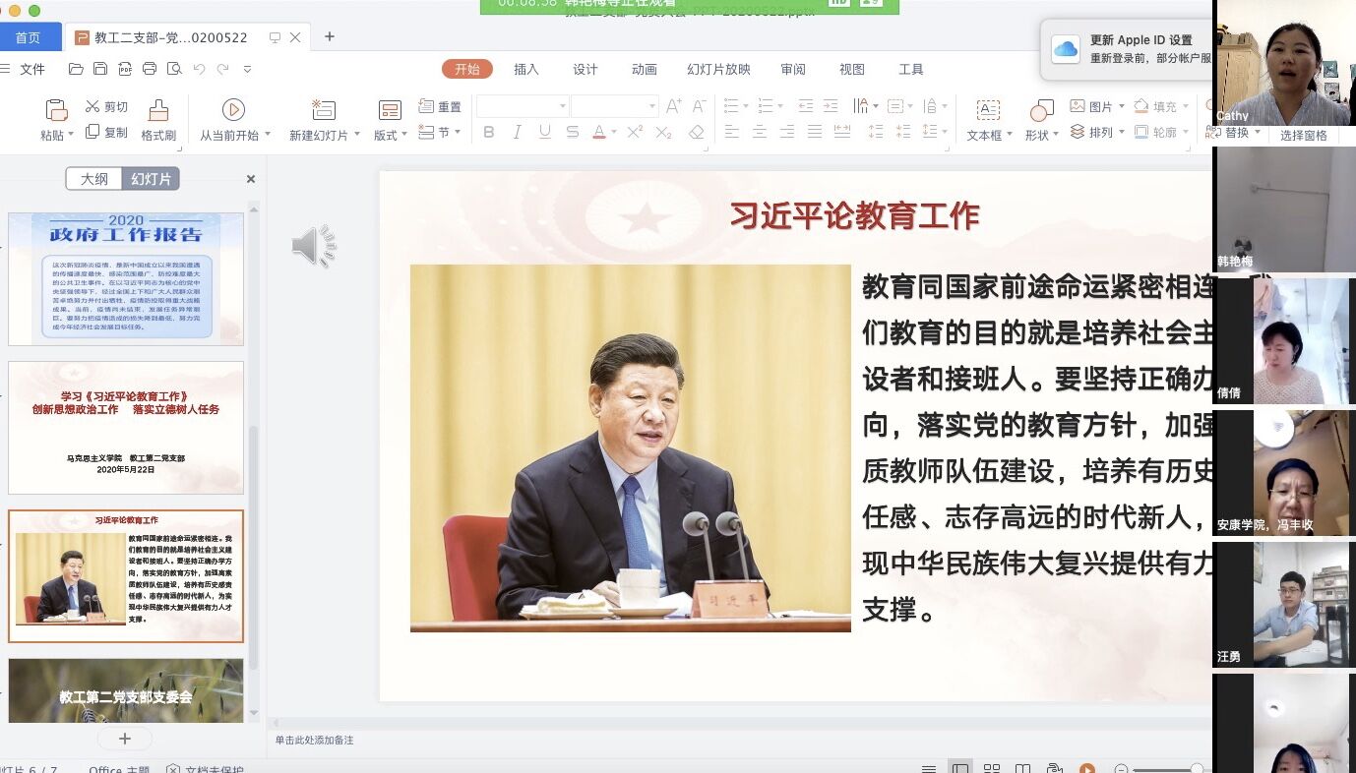Toggle normal view in status bar
The width and height of the screenshot is (1356, 773).
(x=960, y=769)
